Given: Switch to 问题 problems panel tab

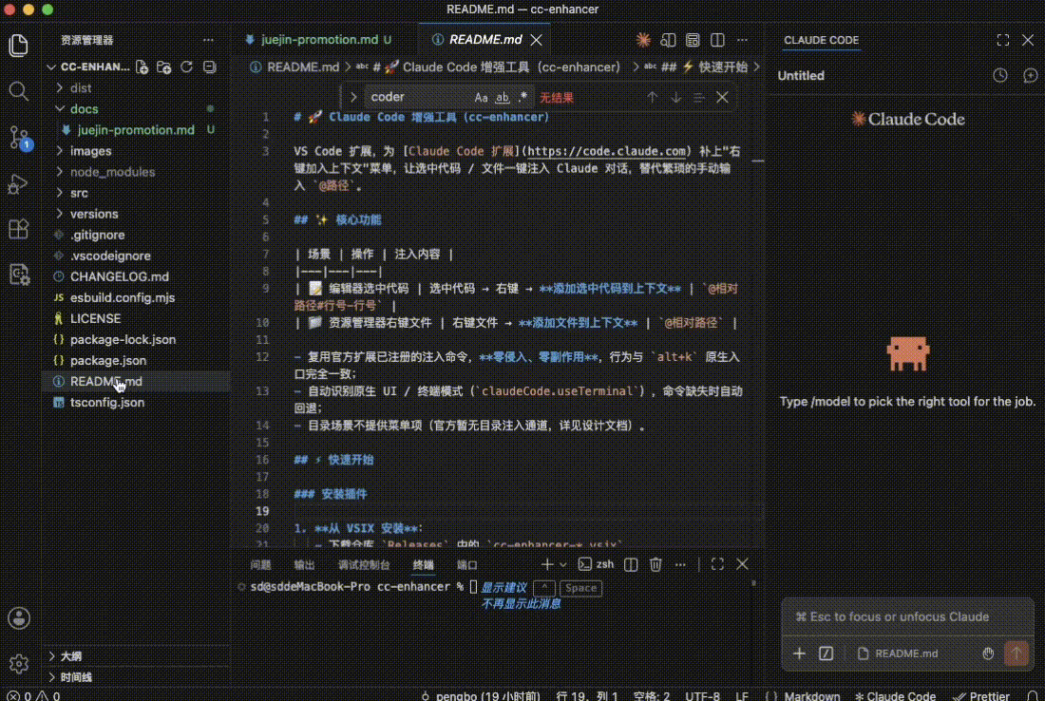Looking at the screenshot, I should pyautogui.click(x=260, y=564).
